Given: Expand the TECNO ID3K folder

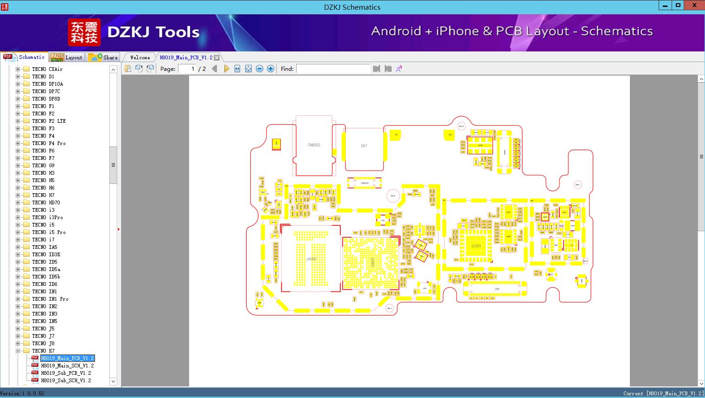Looking at the screenshot, I should coord(18,254).
